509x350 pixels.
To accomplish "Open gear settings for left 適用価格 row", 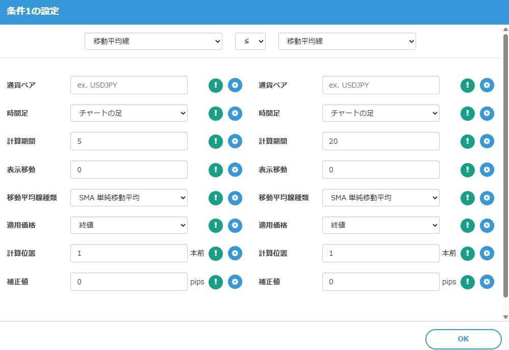I will (235, 225).
